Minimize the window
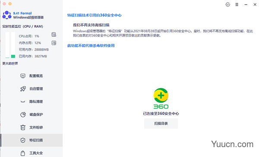This screenshot has height=157, width=259. (x=246, y=5)
